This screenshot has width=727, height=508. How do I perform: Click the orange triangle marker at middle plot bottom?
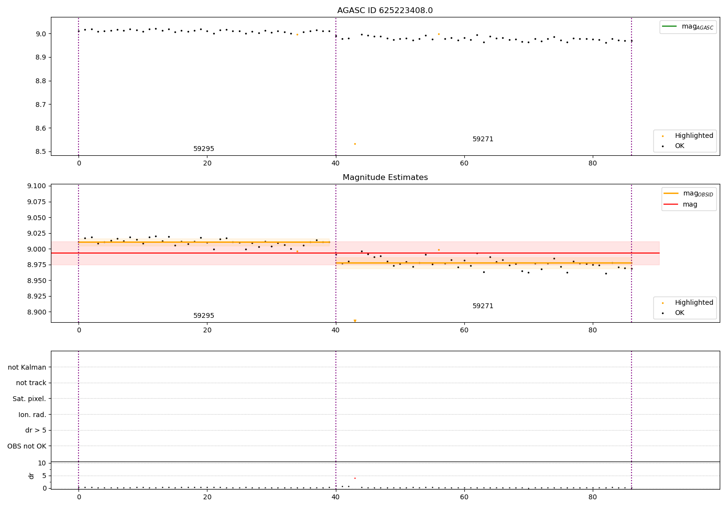click(355, 321)
